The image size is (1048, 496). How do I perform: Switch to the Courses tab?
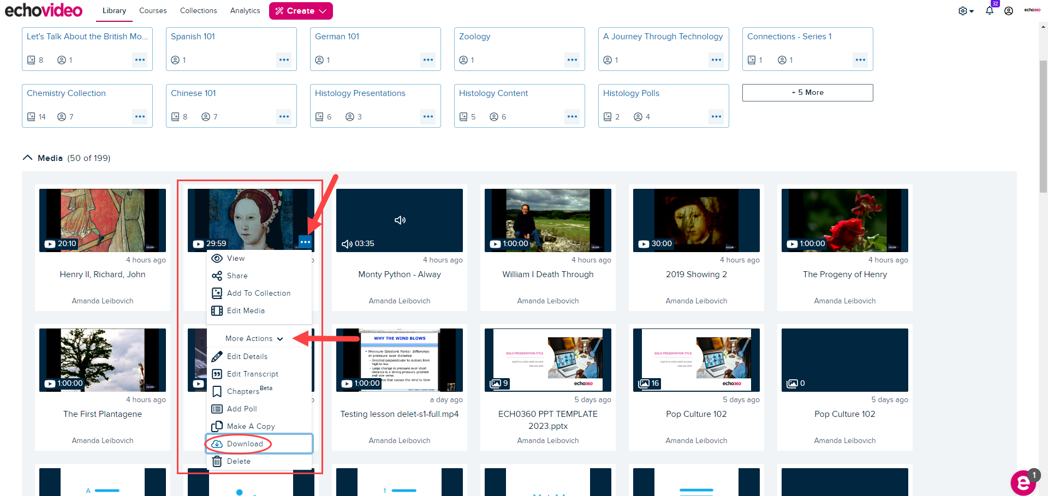click(x=153, y=10)
